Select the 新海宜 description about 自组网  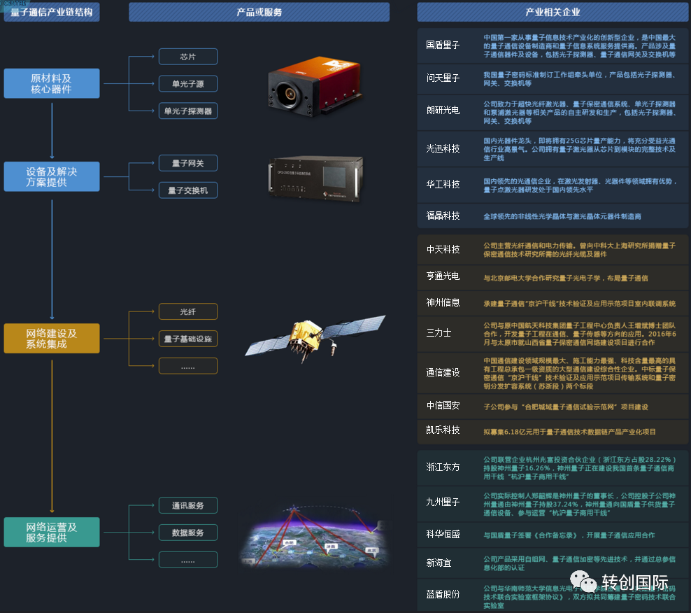(x=580, y=563)
